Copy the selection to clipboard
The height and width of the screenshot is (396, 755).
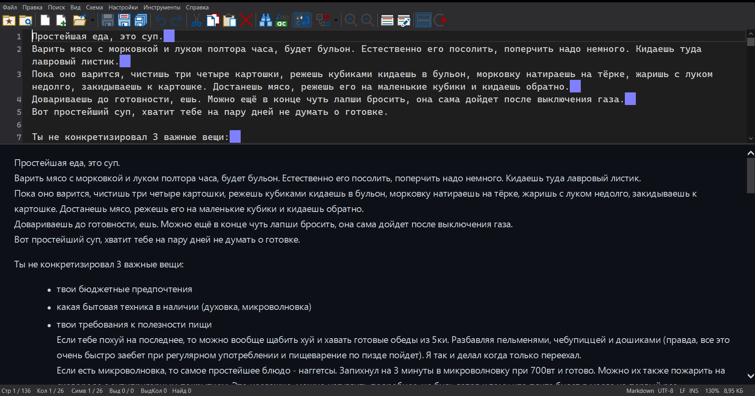[x=213, y=20]
